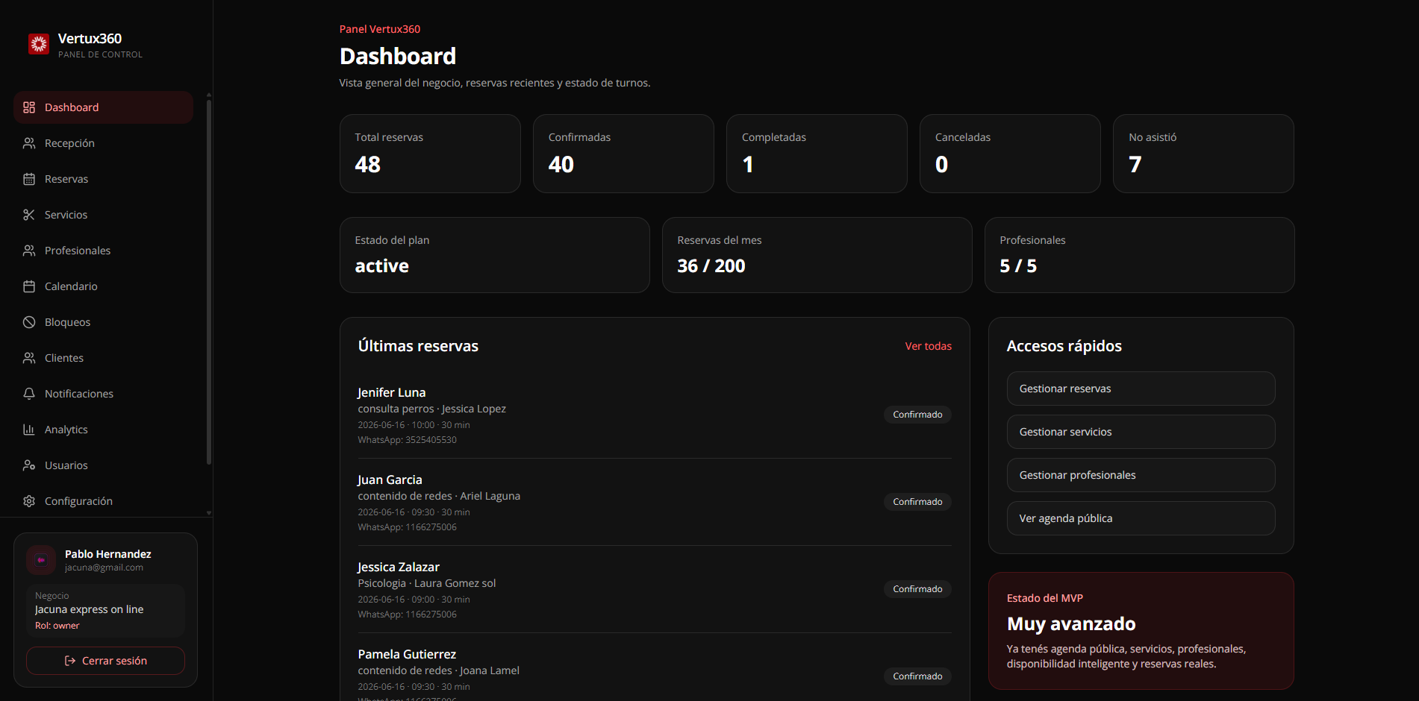Viewport: 1419px width, 701px height.
Task: Click the Completadas card showing 1
Action: tap(817, 154)
